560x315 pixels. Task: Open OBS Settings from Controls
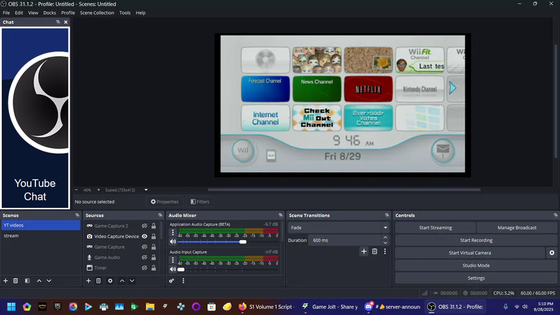[476, 278]
